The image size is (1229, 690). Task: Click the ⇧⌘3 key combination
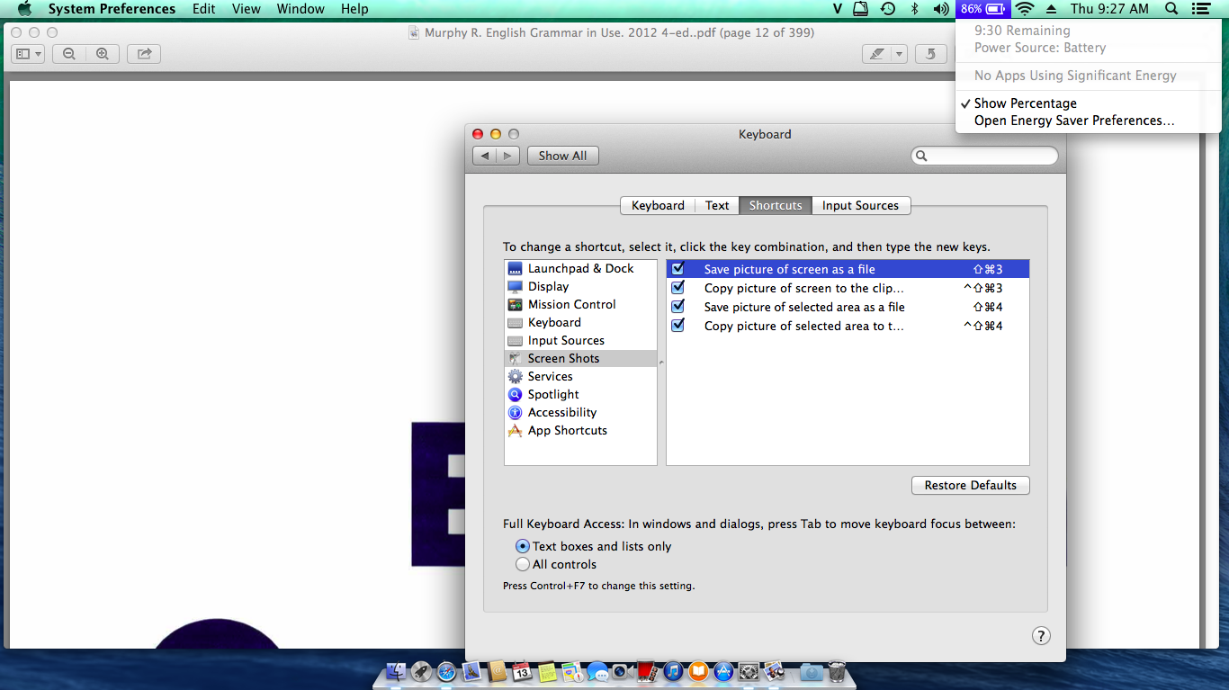pos(988,269)
